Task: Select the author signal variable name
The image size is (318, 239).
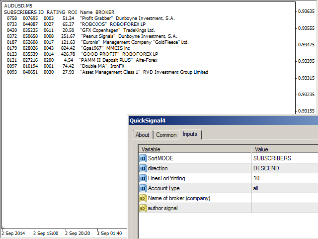Action: point(162,208)
